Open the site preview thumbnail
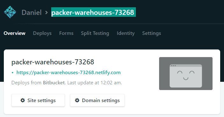224x117 pixels. point(186,74)
